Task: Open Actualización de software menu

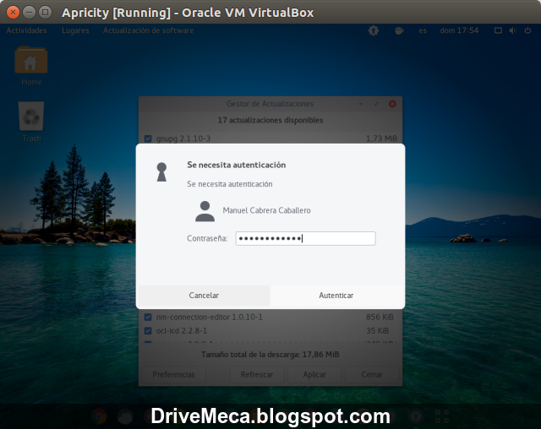Action: (148, 30)
